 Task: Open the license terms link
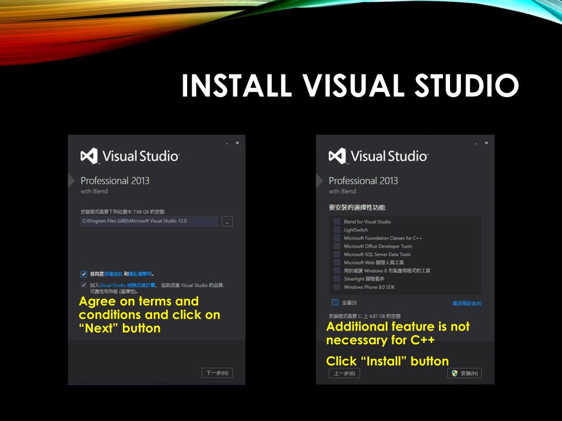(113, 274)
